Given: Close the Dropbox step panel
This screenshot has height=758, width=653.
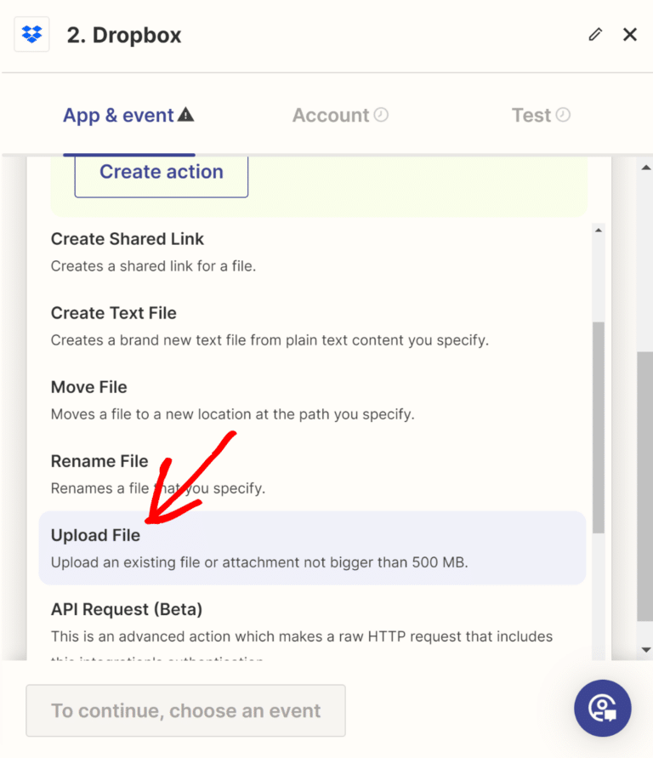Looking at the screenshot, I should [x=630, y=34].
